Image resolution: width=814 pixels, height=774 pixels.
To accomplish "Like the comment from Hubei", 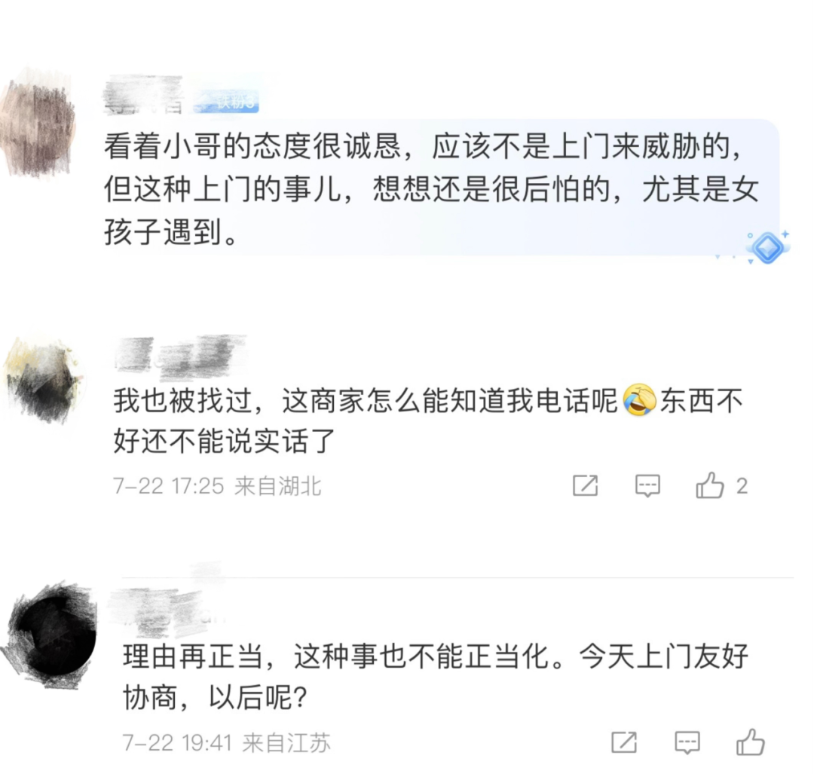I will coord(710,485).
